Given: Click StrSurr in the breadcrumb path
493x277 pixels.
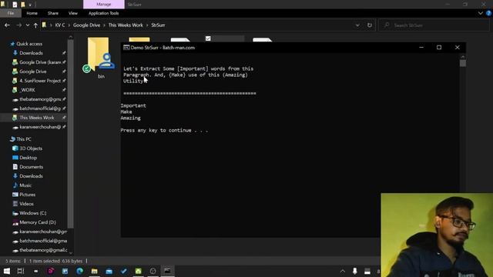Looking at the screenshot, I should (158, 25).
